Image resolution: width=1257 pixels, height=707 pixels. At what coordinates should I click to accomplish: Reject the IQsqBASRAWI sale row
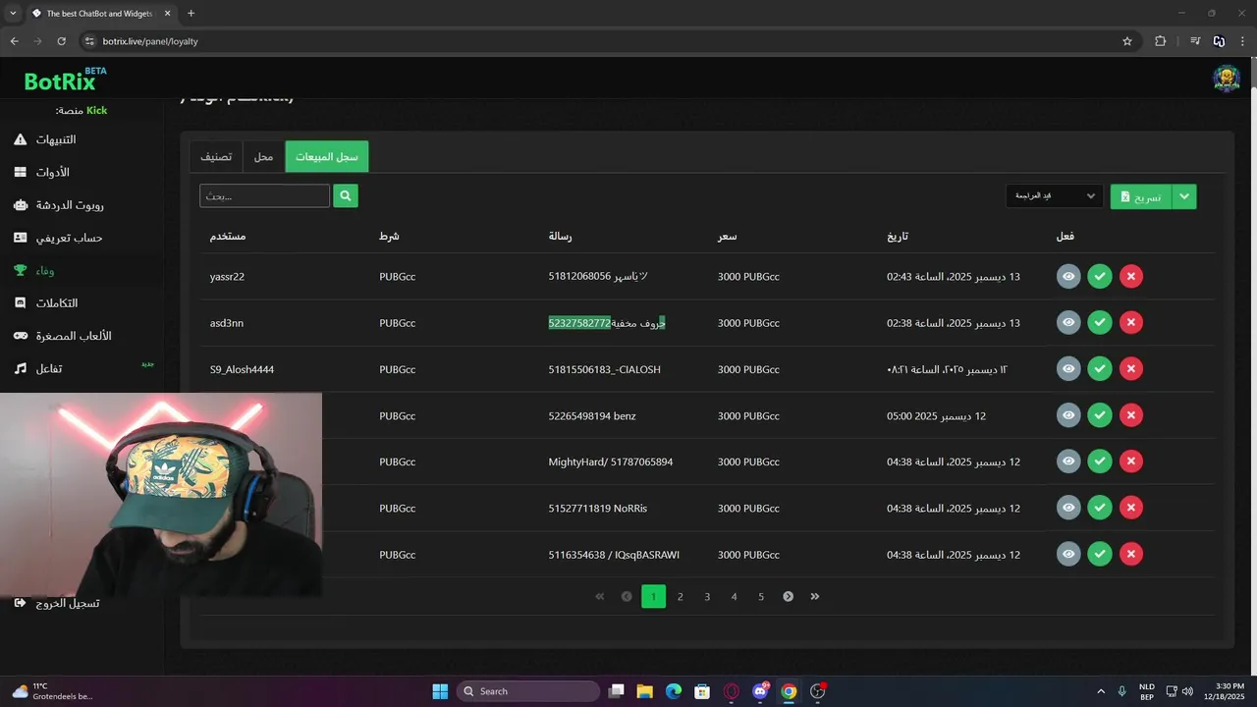1131,555
